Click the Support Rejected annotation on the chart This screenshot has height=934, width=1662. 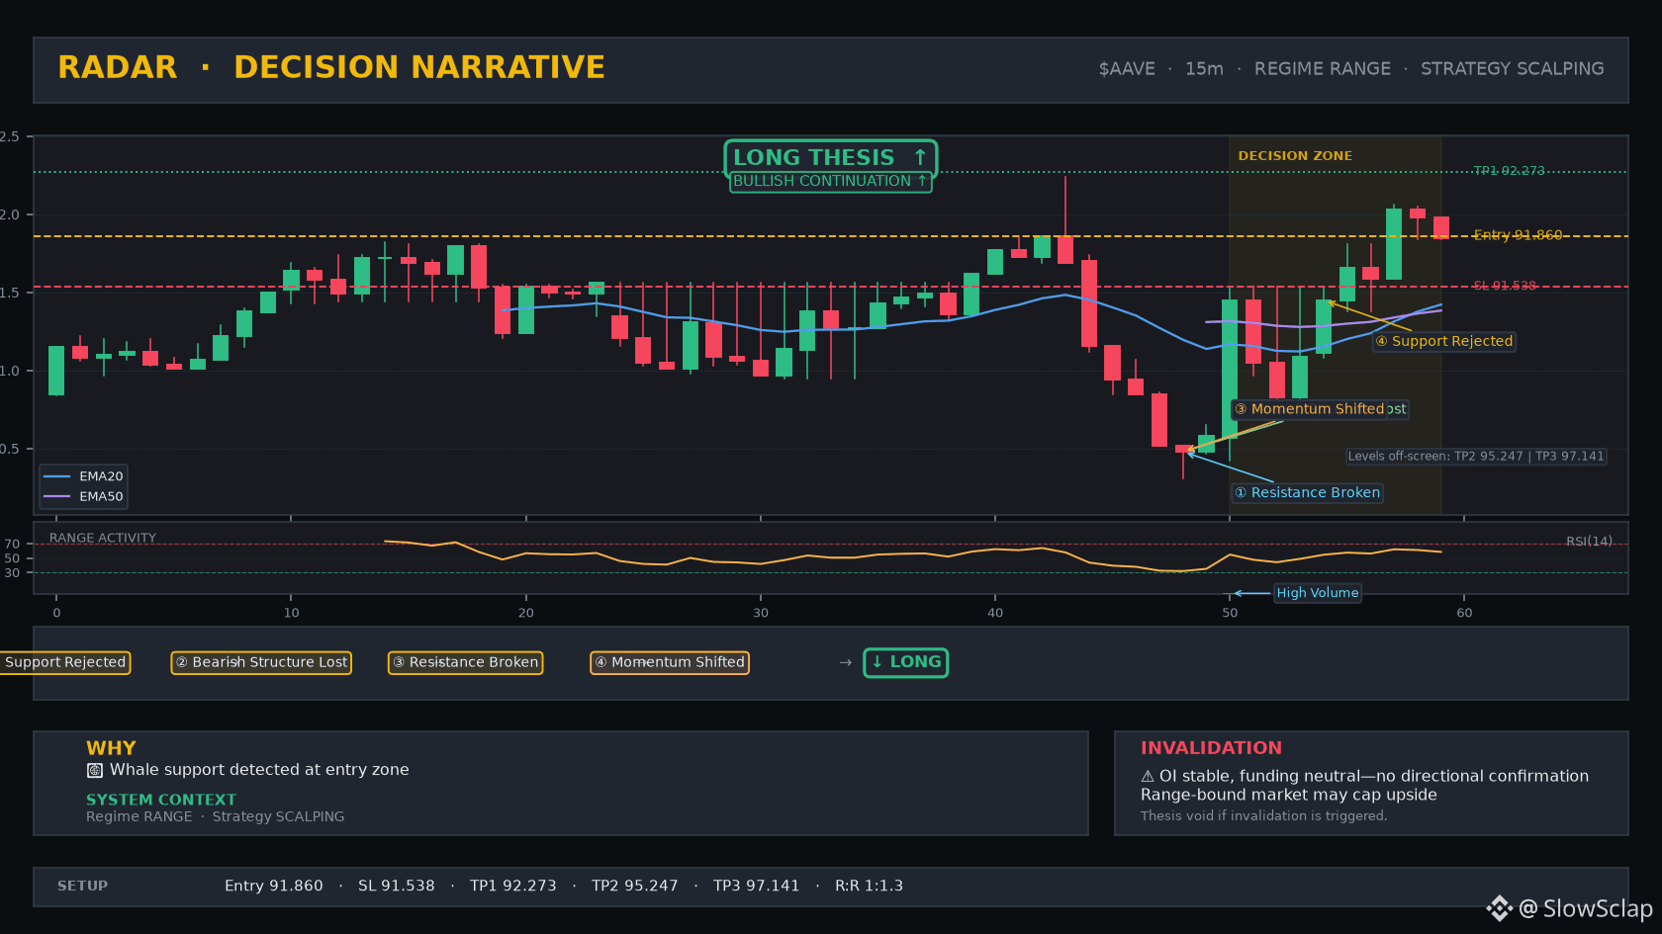tap(1444, 341)
